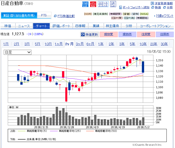Switch to the ニュース tab
This screenshot has width=175, height=148.
pyautogui.click(x=24, y=26)
